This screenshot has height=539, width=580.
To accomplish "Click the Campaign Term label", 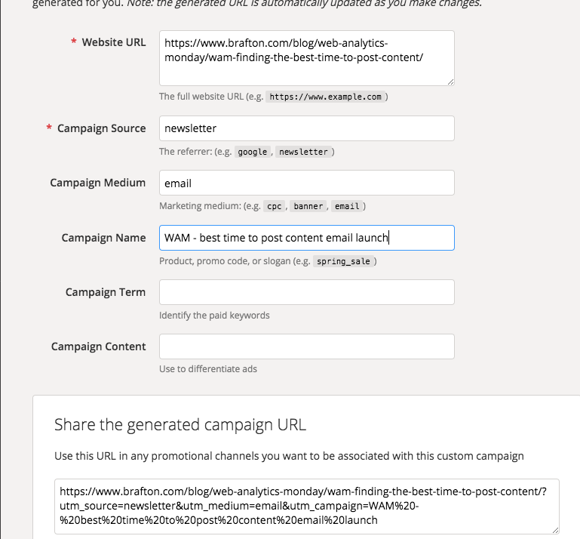I will click(106, 292).
